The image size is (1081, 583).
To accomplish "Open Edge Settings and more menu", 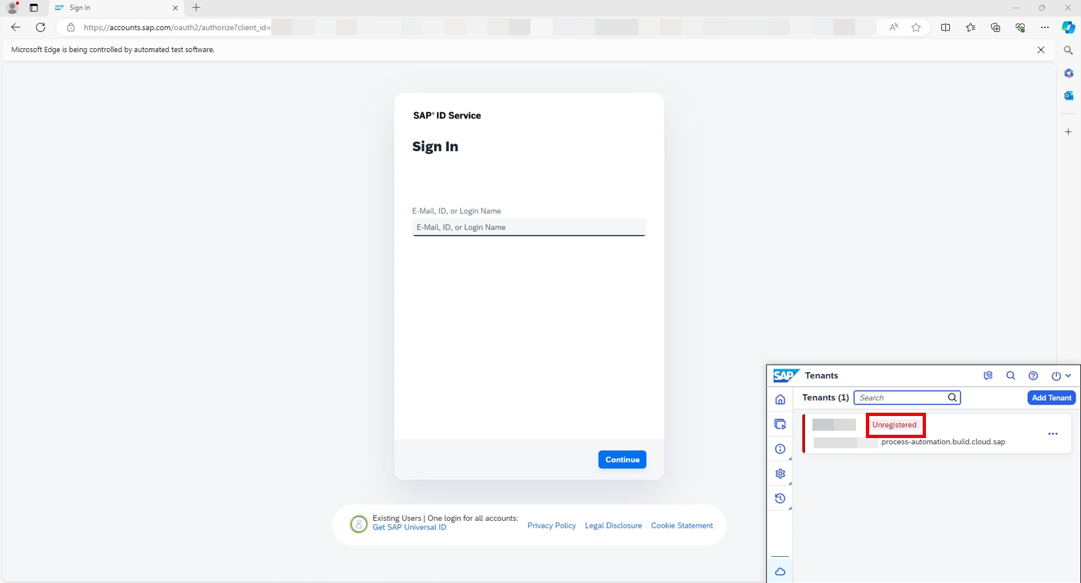I will [1045, 27].
